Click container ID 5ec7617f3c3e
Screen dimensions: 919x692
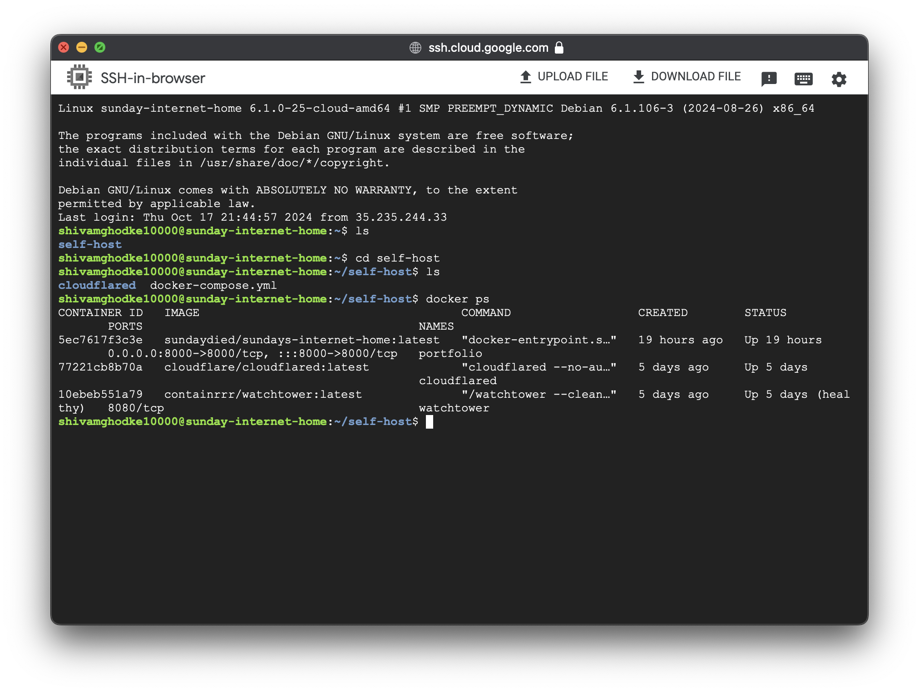pyautogui.click(x=100, y=340)
